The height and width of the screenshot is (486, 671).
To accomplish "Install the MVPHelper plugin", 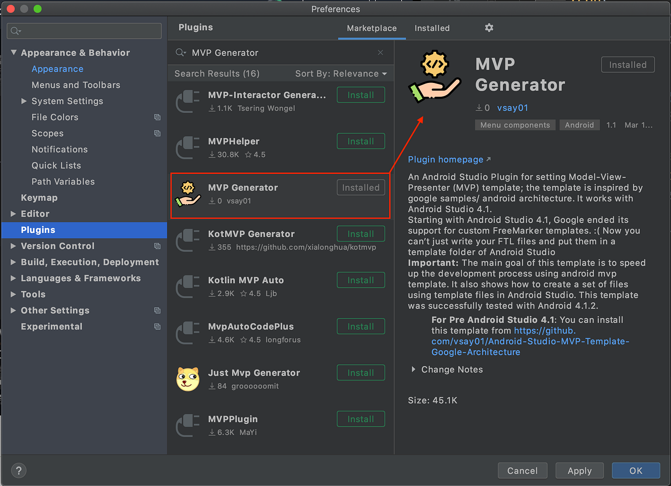I will click(x=361, y=141).
